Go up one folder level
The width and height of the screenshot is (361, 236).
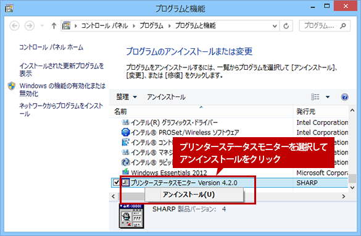[54, 25]
